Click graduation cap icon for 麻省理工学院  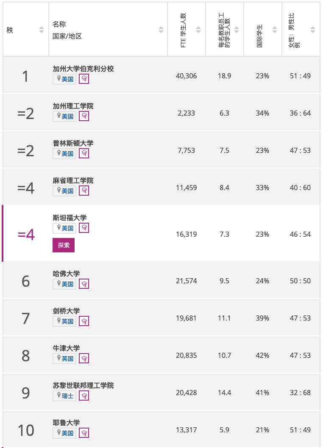tap(84, 191)
